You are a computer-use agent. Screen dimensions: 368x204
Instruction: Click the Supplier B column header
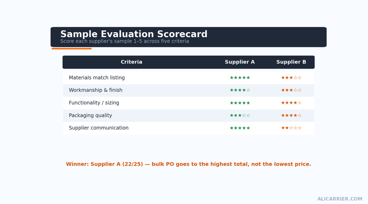tap(291, 62)
